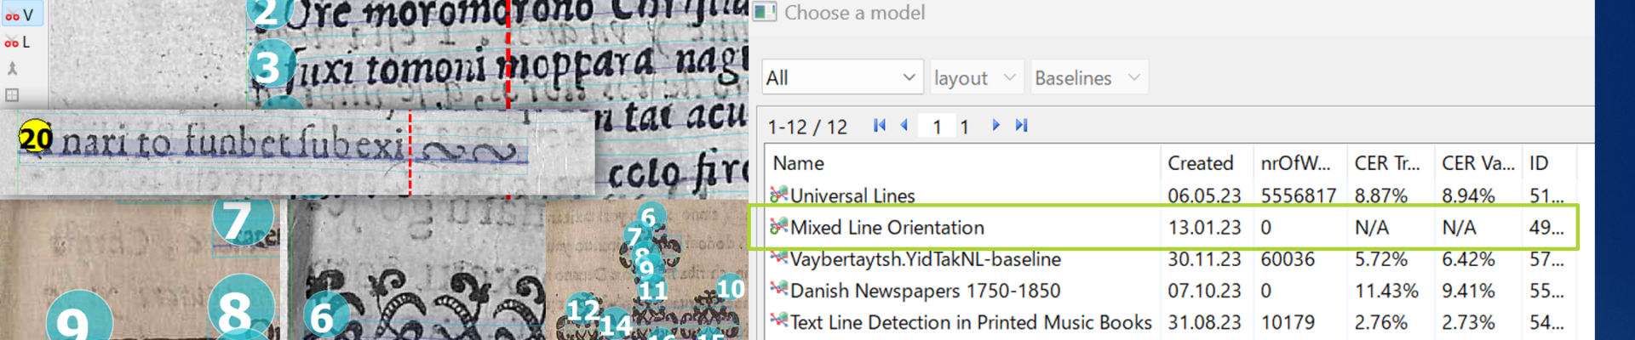Sort by the CER Va... column header
The image size is (1635, 340).
tap(1479, 163)
